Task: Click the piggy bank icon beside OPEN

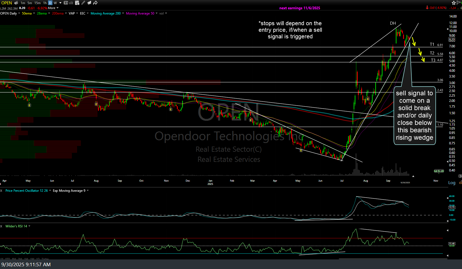Action: 16,3
